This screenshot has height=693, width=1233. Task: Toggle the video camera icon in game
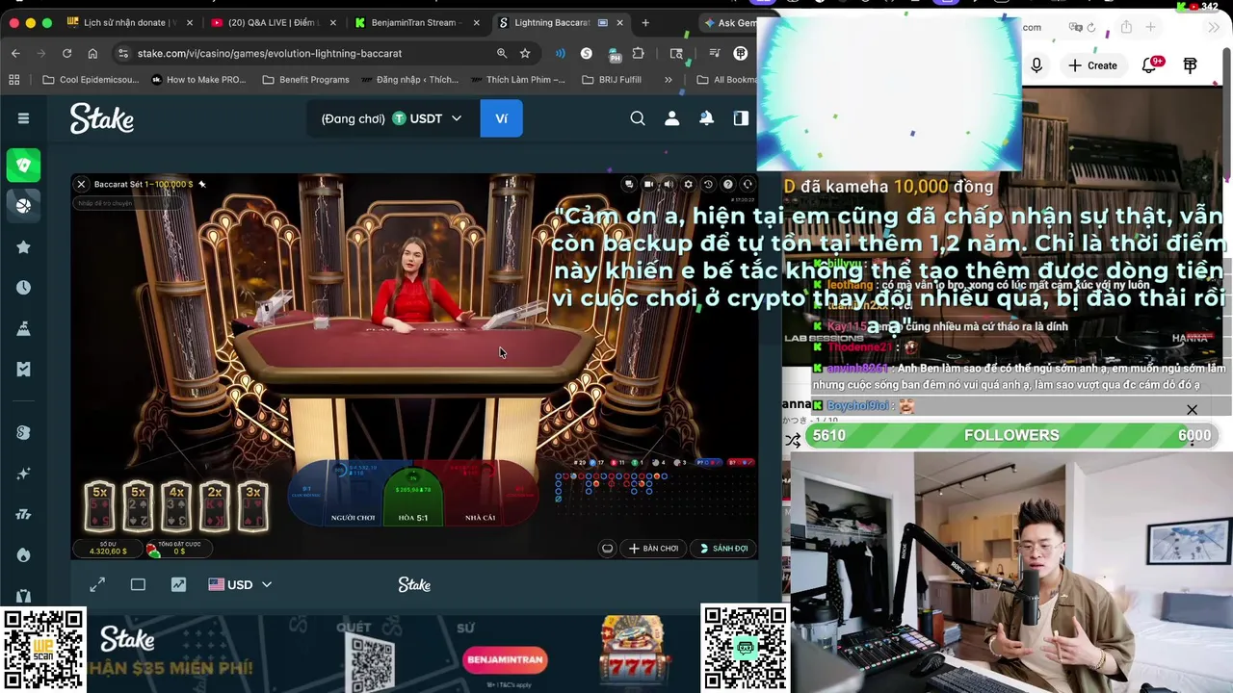click(x=648, y=184)
